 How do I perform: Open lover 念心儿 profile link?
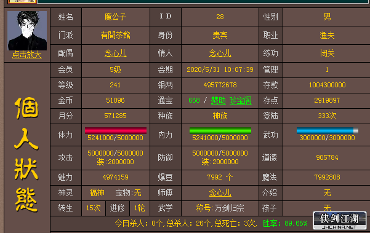pos(220,53)
